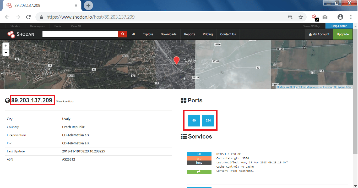Click the View Raw Data link

[x=65, y=101]
